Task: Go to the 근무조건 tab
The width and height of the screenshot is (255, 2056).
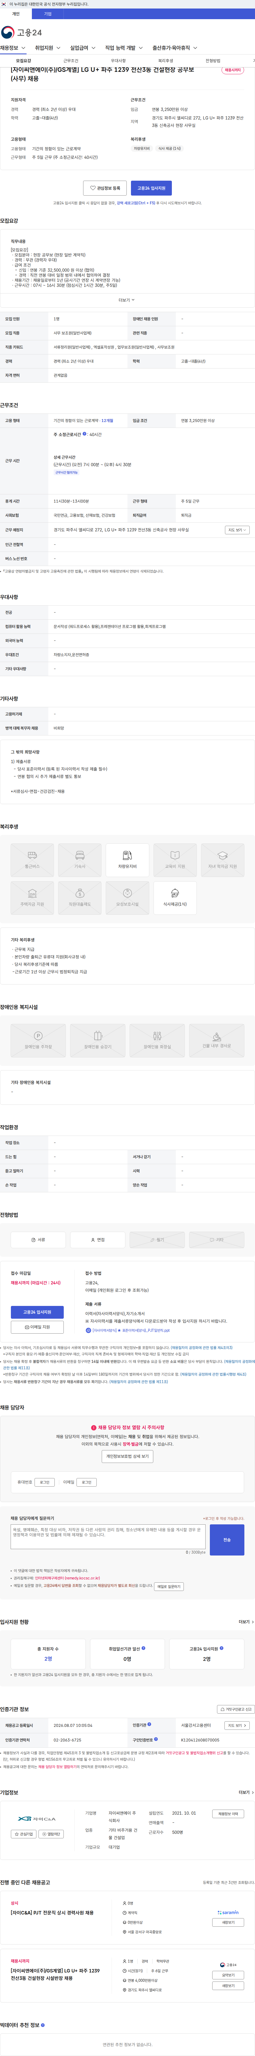Action: [x=71, y=61]
